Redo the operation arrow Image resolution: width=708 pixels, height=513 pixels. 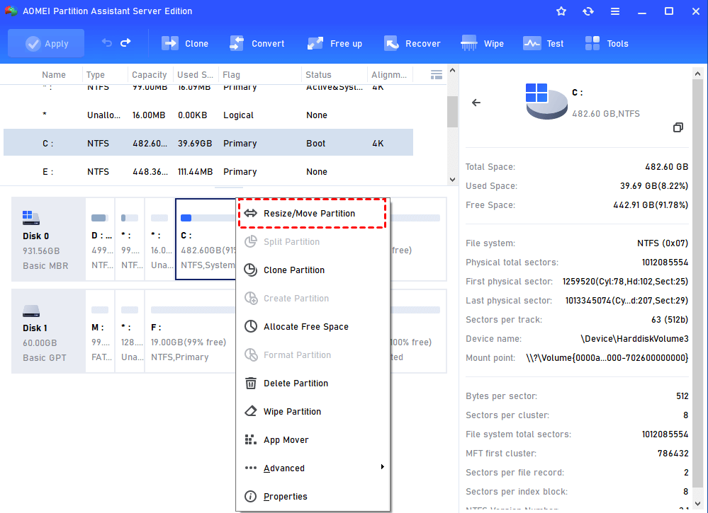125,43
